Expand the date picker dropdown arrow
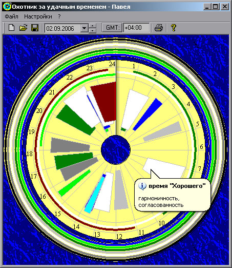Image resolution: width=232 pixels, height=268 pixels. [84, 28]
